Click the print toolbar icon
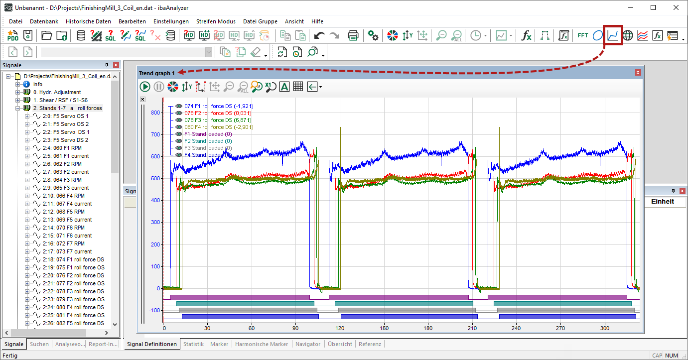 point(353,35)
